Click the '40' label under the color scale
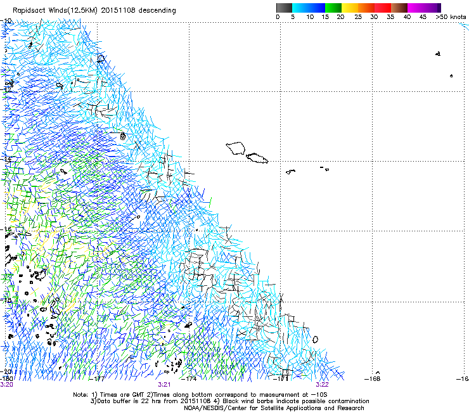The image size is (469, 412). click(407, 17)
